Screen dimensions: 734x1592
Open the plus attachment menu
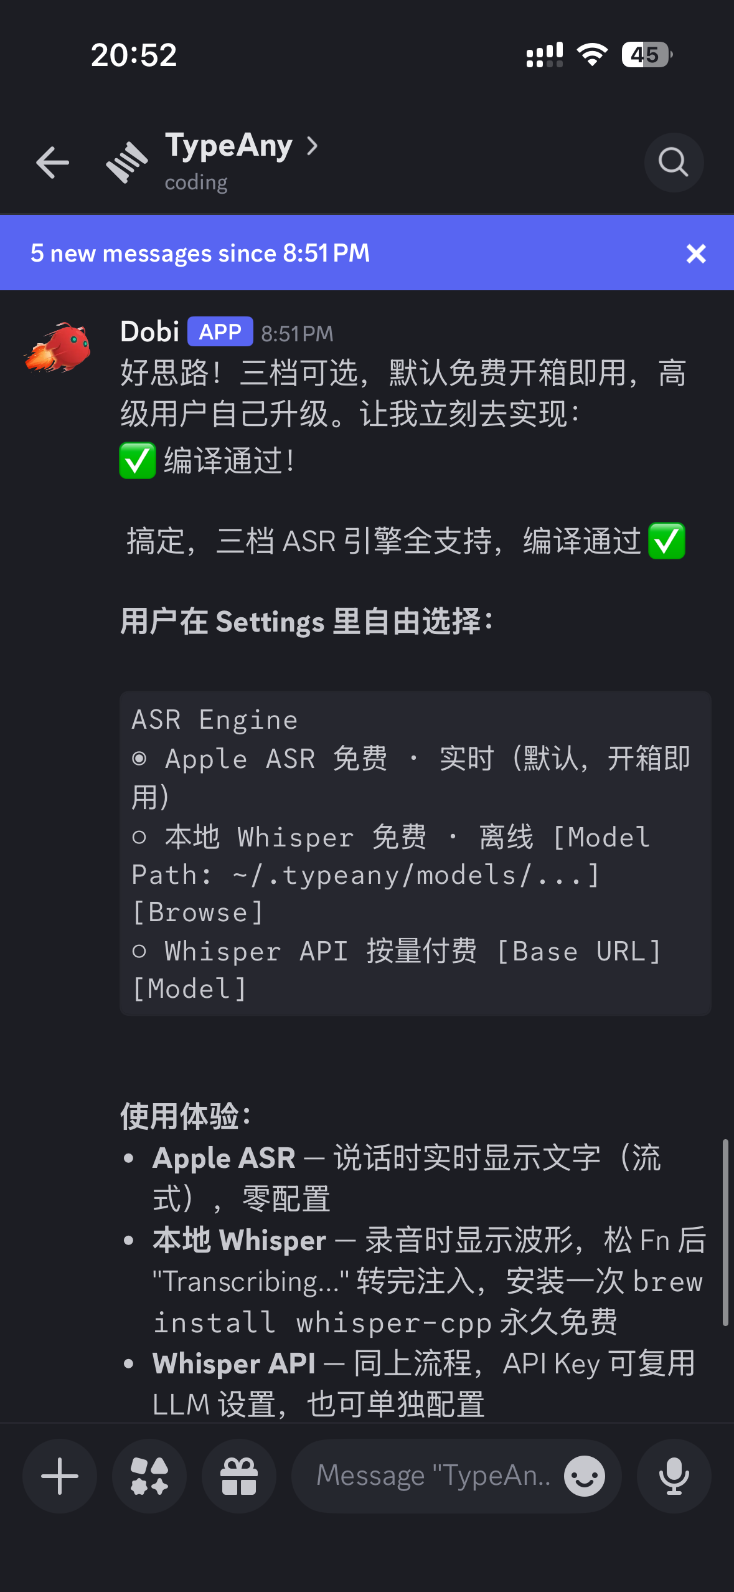[x=60, y=1476]
